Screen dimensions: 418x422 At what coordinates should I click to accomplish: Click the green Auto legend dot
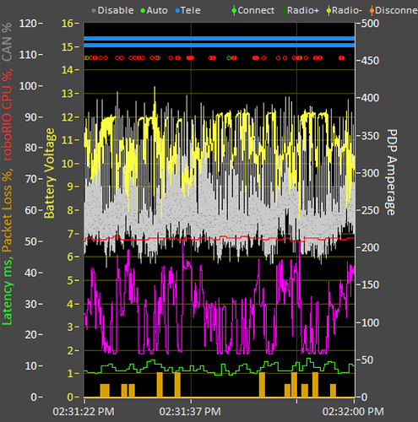(x=143, y=11)
